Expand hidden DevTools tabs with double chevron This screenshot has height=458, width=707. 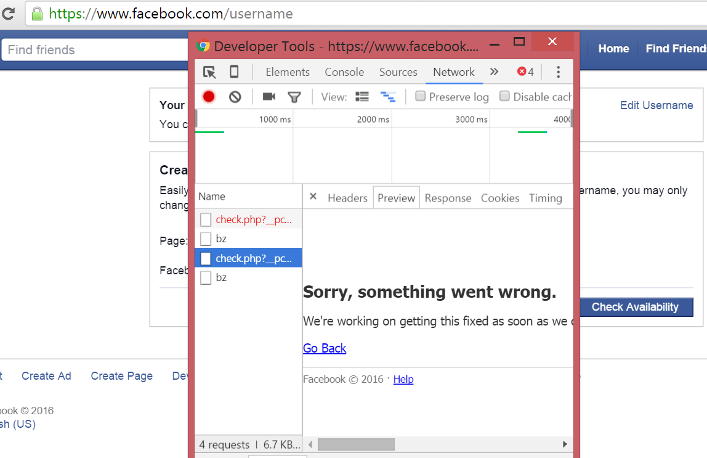494,72
